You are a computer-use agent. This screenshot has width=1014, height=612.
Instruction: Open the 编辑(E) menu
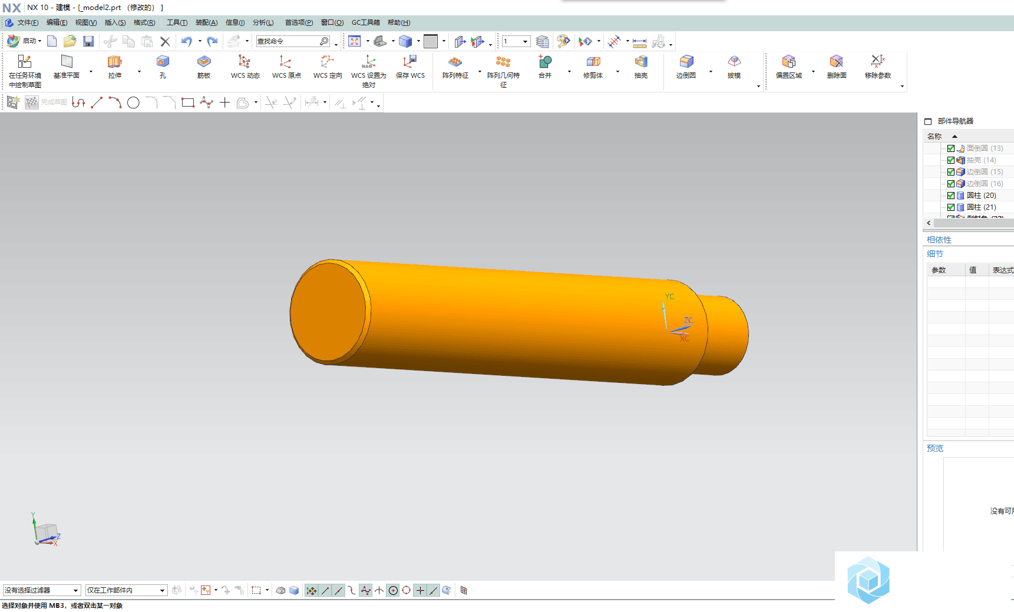(57, 22)
